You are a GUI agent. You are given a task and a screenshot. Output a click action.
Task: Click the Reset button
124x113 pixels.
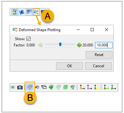99,55
